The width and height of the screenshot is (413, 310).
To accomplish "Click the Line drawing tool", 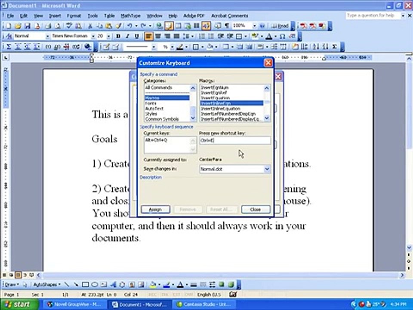I will coord(67,285).
